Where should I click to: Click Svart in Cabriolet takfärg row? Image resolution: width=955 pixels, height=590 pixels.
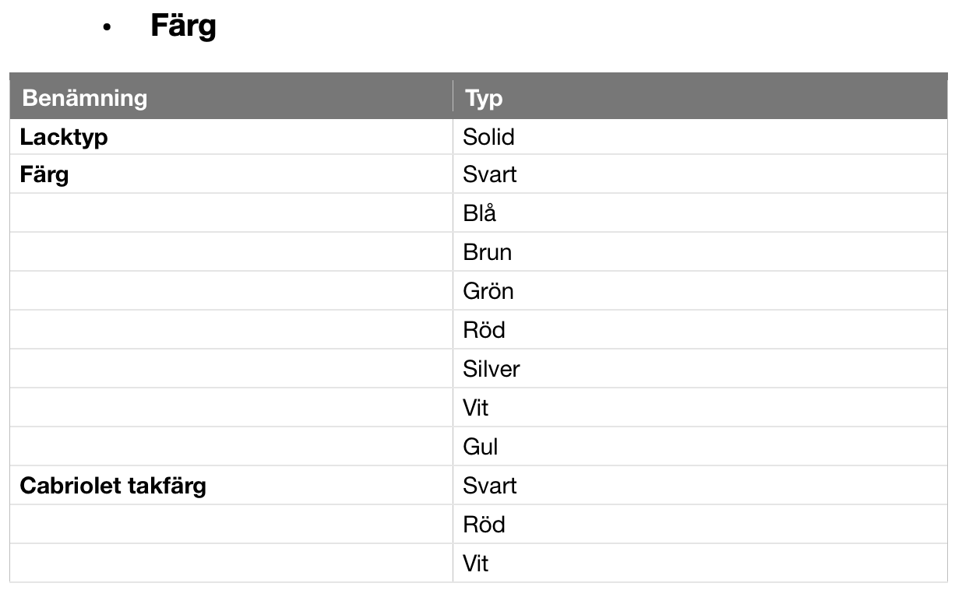click(x=489, y=486)
